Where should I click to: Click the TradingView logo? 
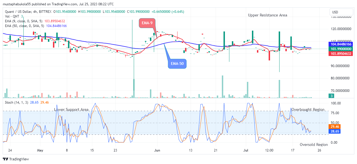point(16,159)
